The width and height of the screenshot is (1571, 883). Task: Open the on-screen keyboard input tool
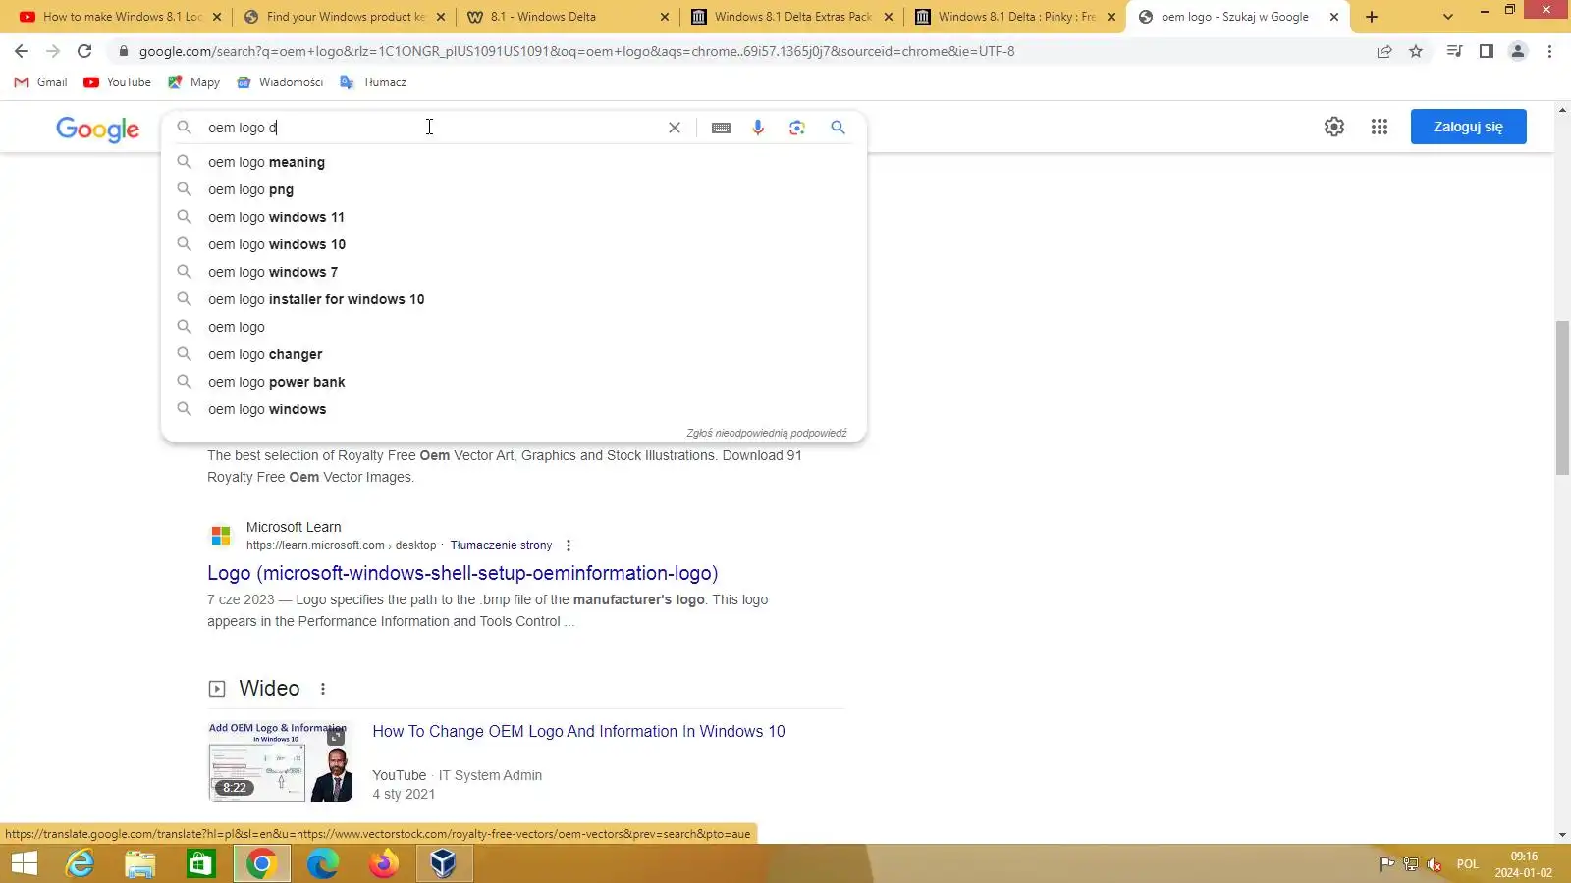click(721, 128)
